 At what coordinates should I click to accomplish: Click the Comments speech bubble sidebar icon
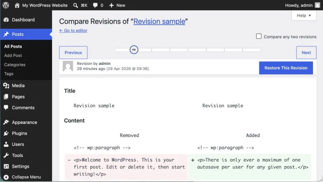(6, 107)
